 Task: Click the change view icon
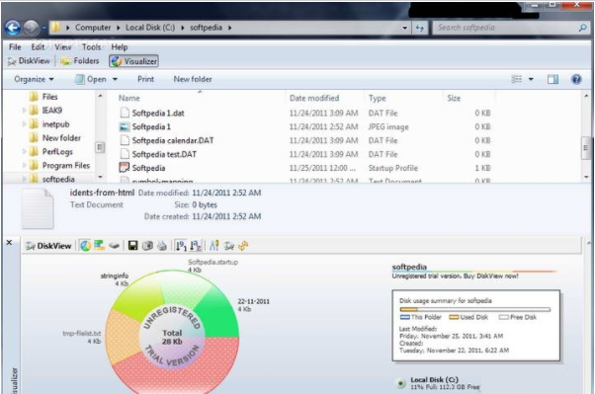(x=517, y=79)
